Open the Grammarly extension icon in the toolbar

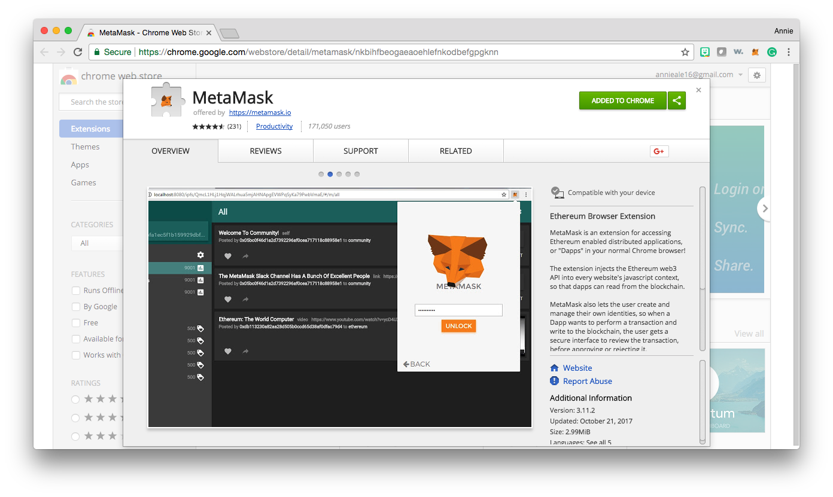tap(772, 52)
